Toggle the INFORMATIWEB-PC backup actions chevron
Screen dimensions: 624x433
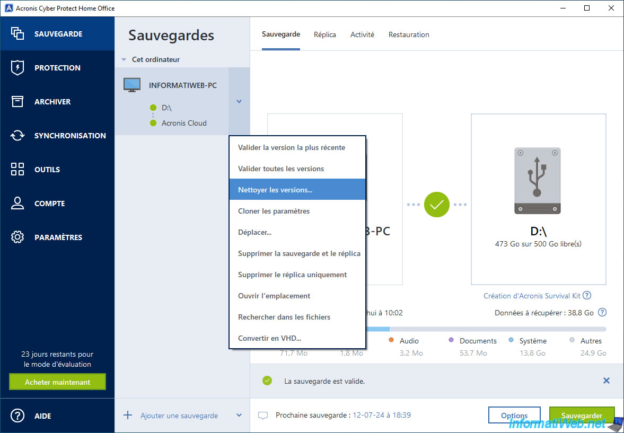click(x=239, y=101)
